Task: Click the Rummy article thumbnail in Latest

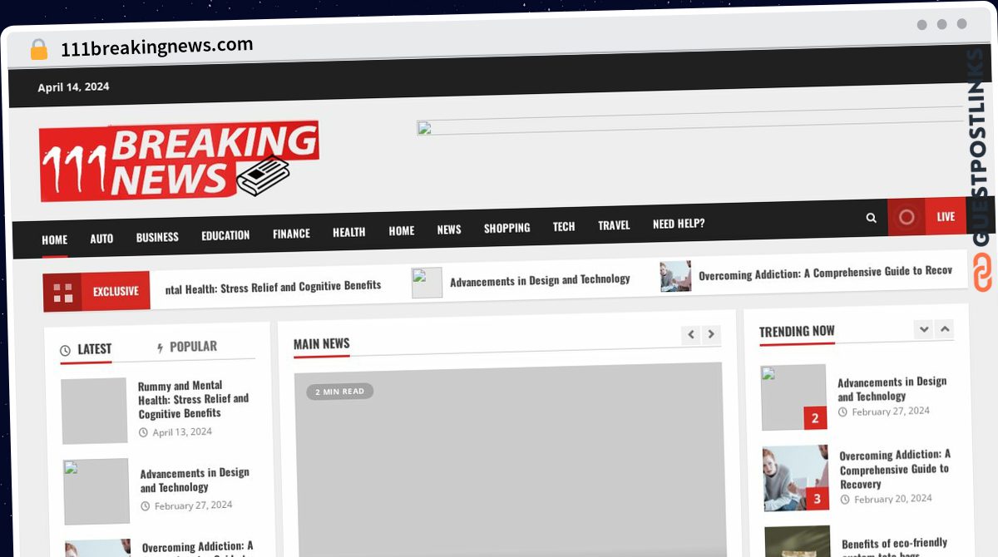Action: point(95,411)
